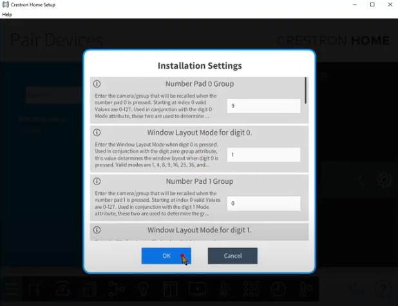Click the phone intercom icon in bottom toolbar
This screenshot has width=398, height=306.
(x=62, y=288)
